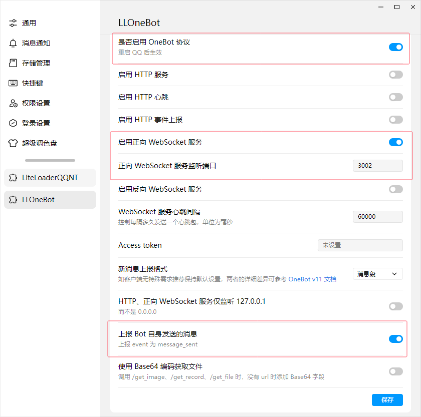
Task: Click the LLOneBot puzzle piece icon
Action: [x=13, y=200]
